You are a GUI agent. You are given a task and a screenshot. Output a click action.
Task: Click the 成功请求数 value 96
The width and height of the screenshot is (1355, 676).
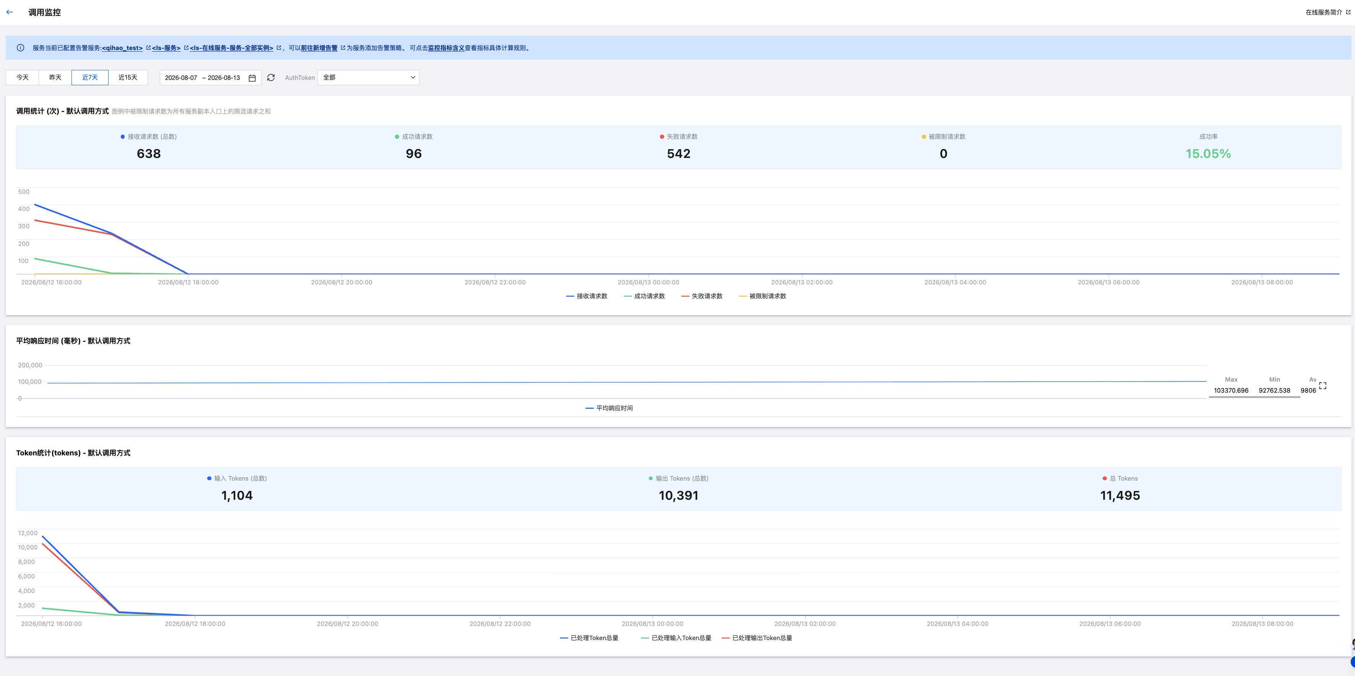414,154
